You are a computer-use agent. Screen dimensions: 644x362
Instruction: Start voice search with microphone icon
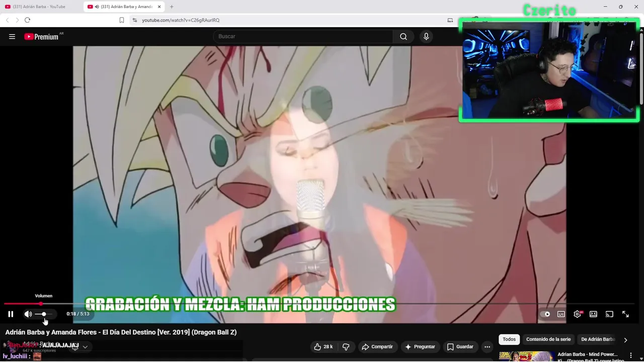click(x=426, y=36)
